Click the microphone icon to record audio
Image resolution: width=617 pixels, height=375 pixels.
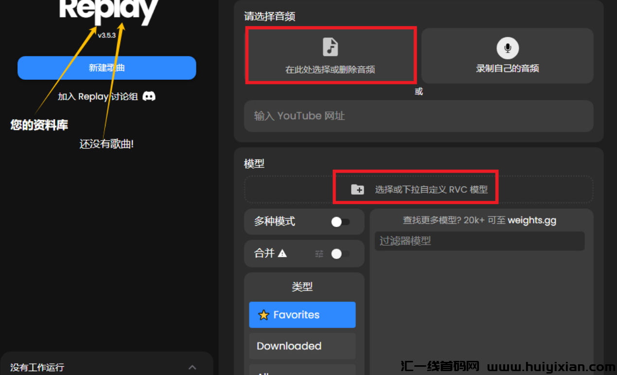click(x=508, y=48)
